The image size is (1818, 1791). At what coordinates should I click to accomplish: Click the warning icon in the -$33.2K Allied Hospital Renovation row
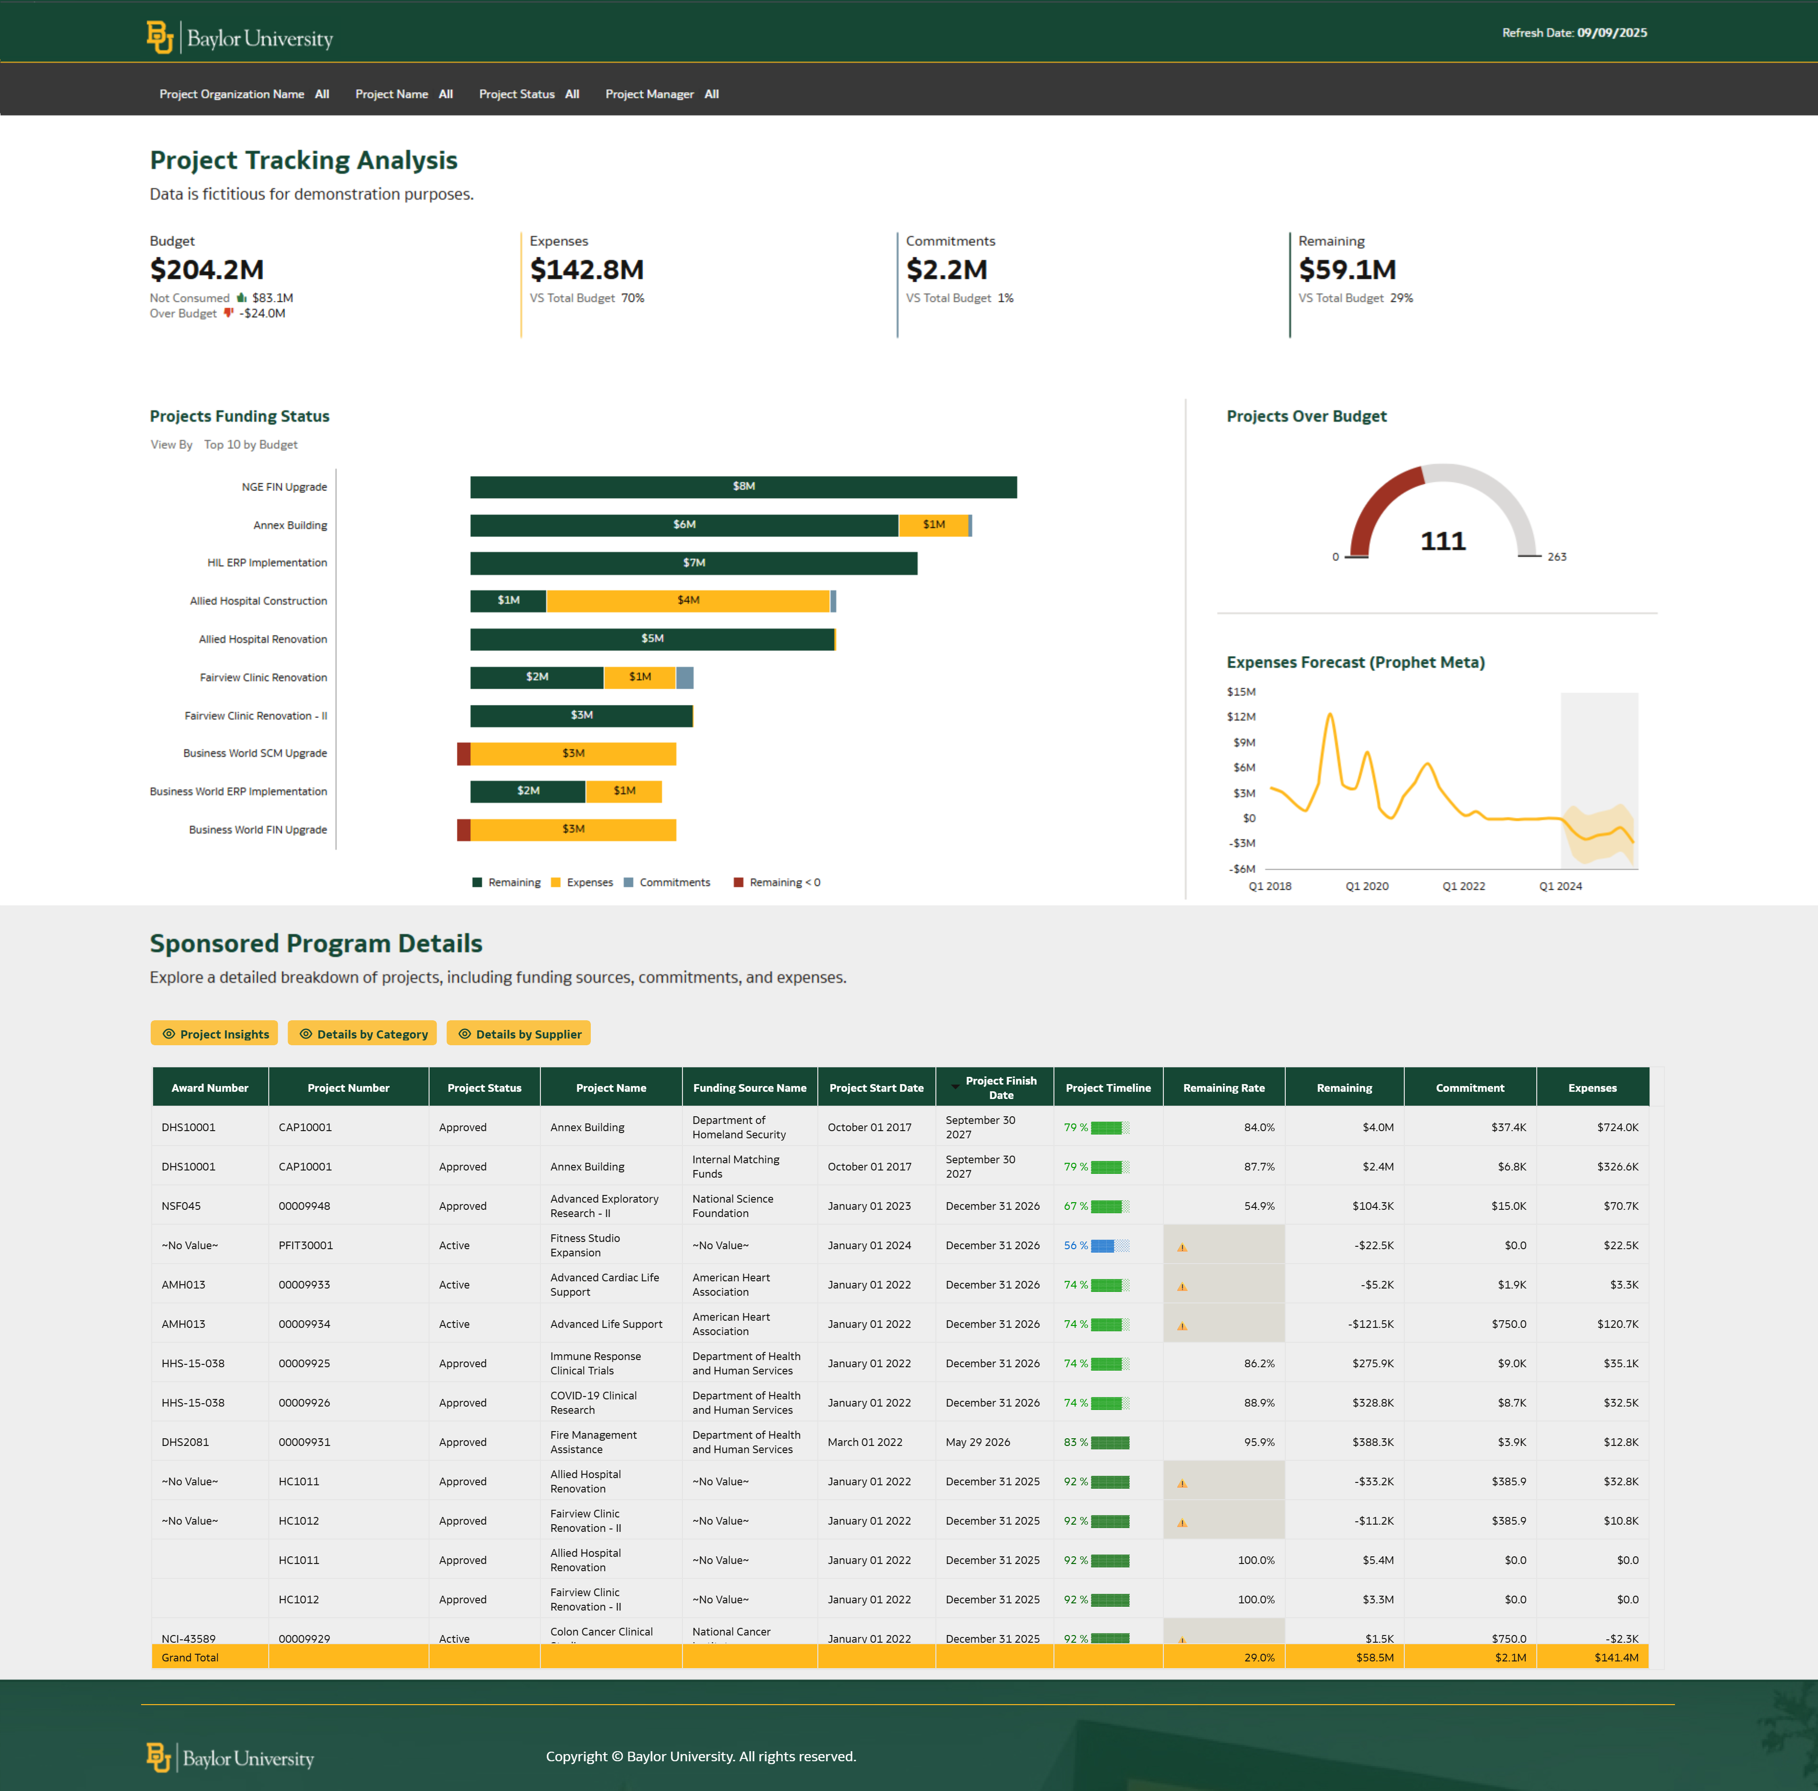click(1182, 1483)
